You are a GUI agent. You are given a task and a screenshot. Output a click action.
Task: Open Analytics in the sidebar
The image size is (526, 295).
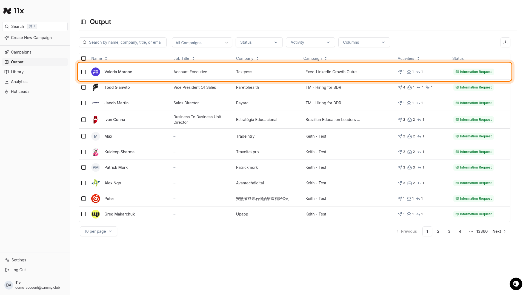[35, 82]
